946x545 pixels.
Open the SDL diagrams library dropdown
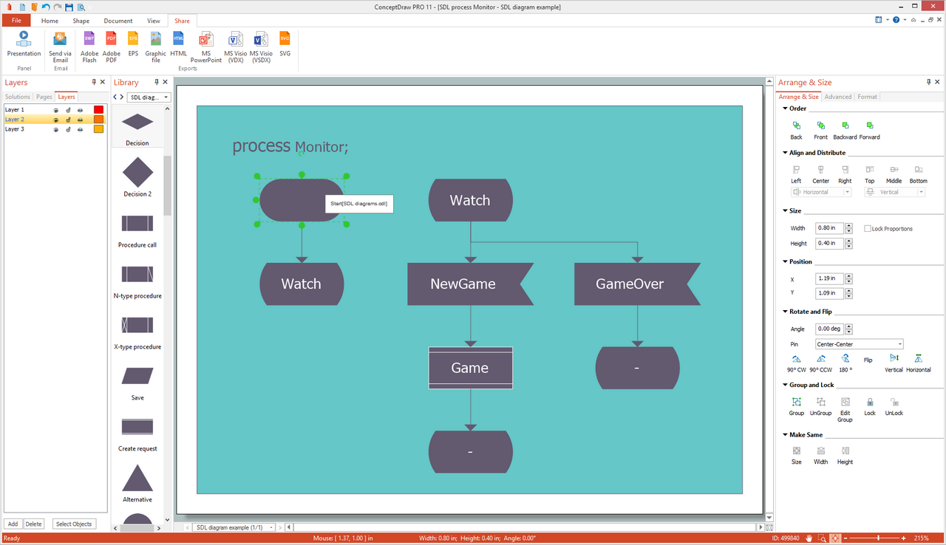(149, 97)
